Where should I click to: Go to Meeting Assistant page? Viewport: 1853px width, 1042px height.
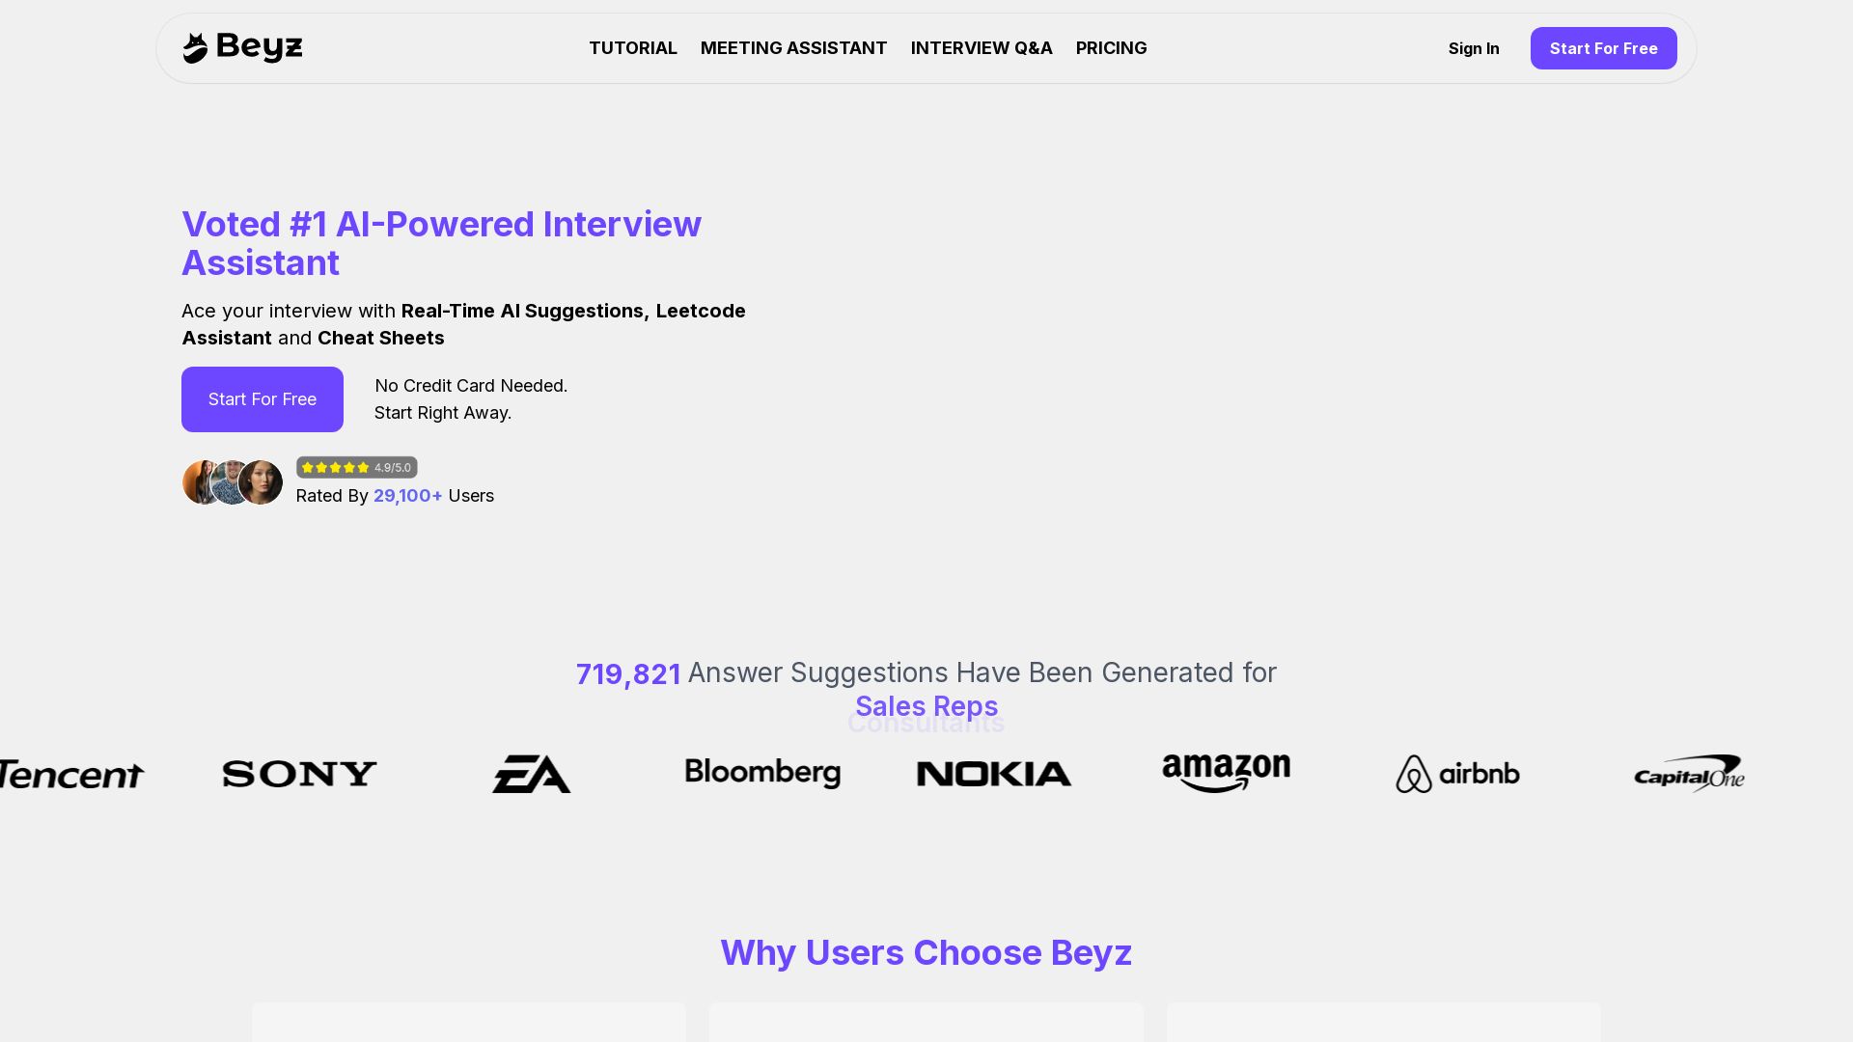pyautogui.click(x=793, y=48)
